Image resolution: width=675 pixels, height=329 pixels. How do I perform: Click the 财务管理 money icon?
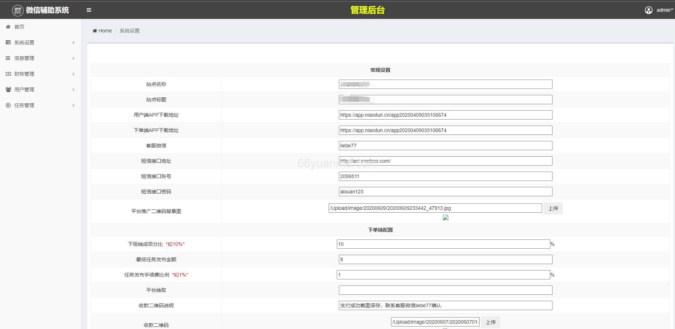[8, 74]
